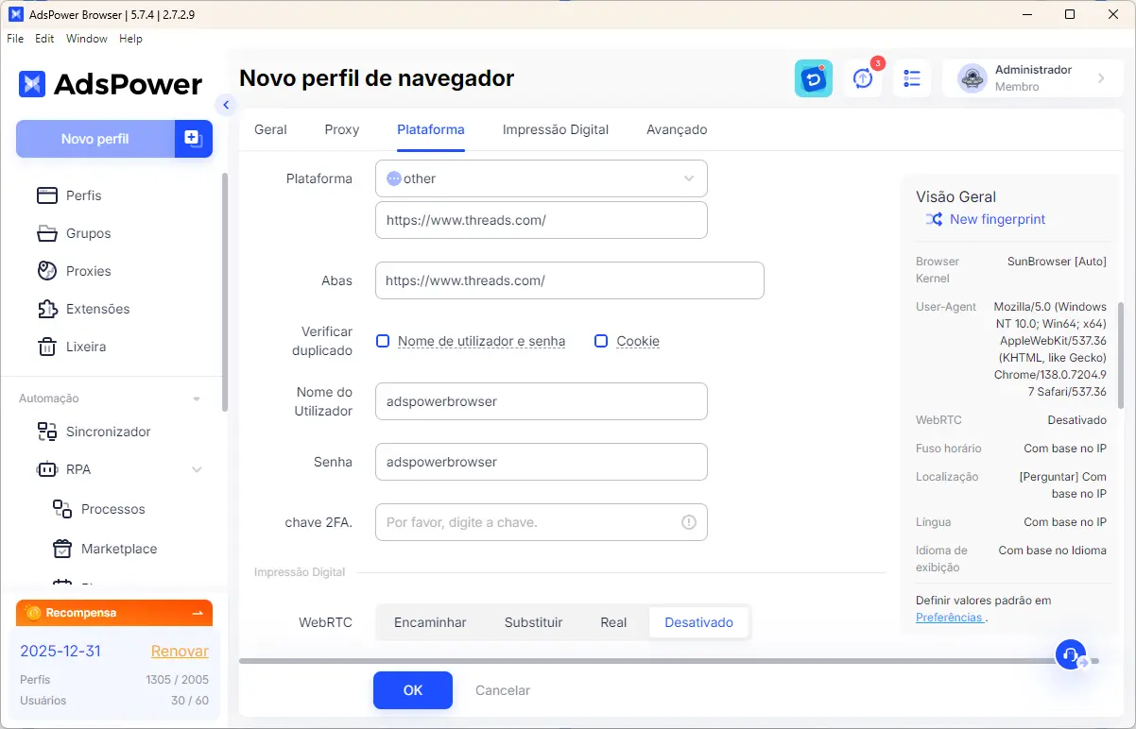Select Real for WebRTC
Viewport: 1136px width, 729px height.
click(613, 622)
